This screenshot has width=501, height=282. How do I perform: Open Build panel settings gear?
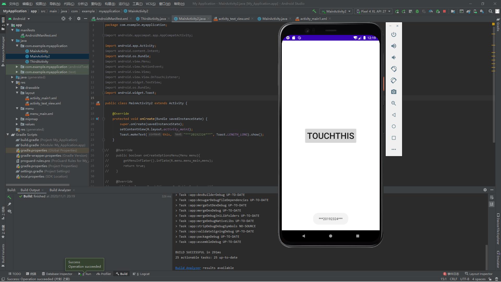(485, 190)
